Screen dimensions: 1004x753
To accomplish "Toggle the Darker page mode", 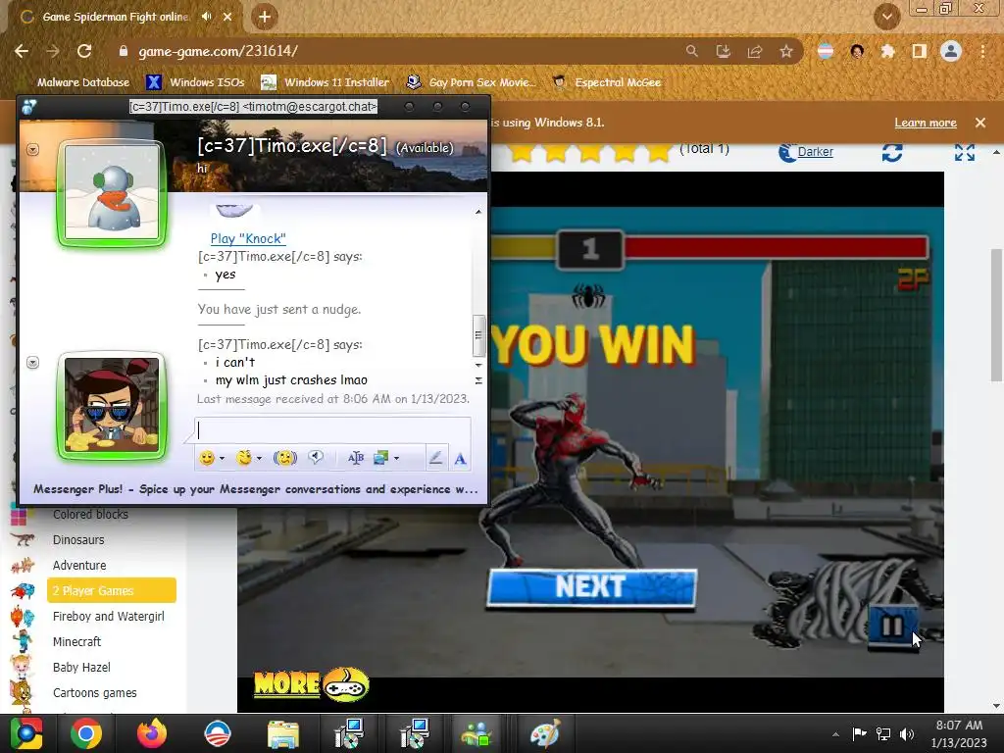I will [806, 152].
